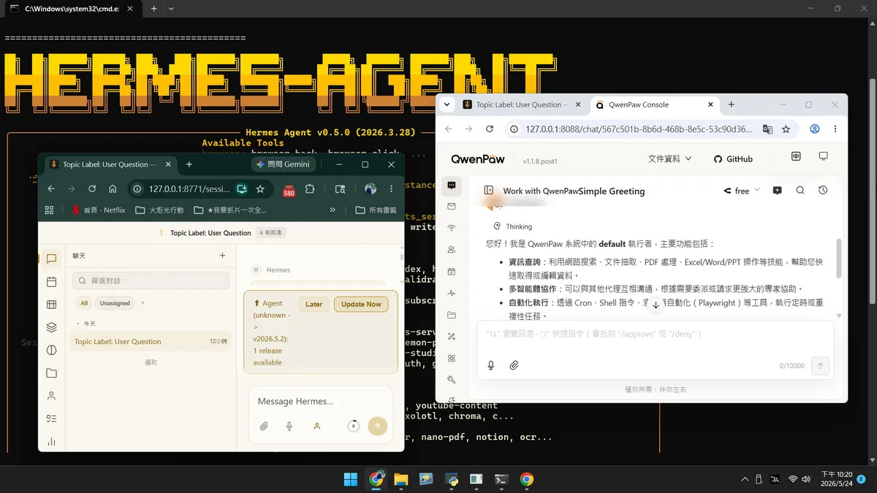Screen dimensions: 877x493
Task: Click 選取 below the chat list
Action: [151, 362]
